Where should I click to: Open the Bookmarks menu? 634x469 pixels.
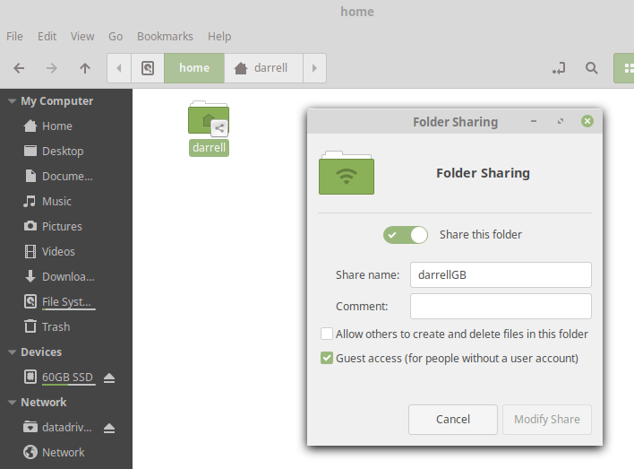click(x=165, y=37)
